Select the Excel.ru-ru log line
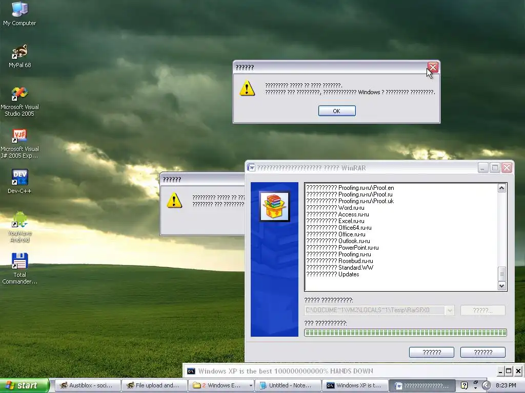525x393 pixels. tap(335, 221)
